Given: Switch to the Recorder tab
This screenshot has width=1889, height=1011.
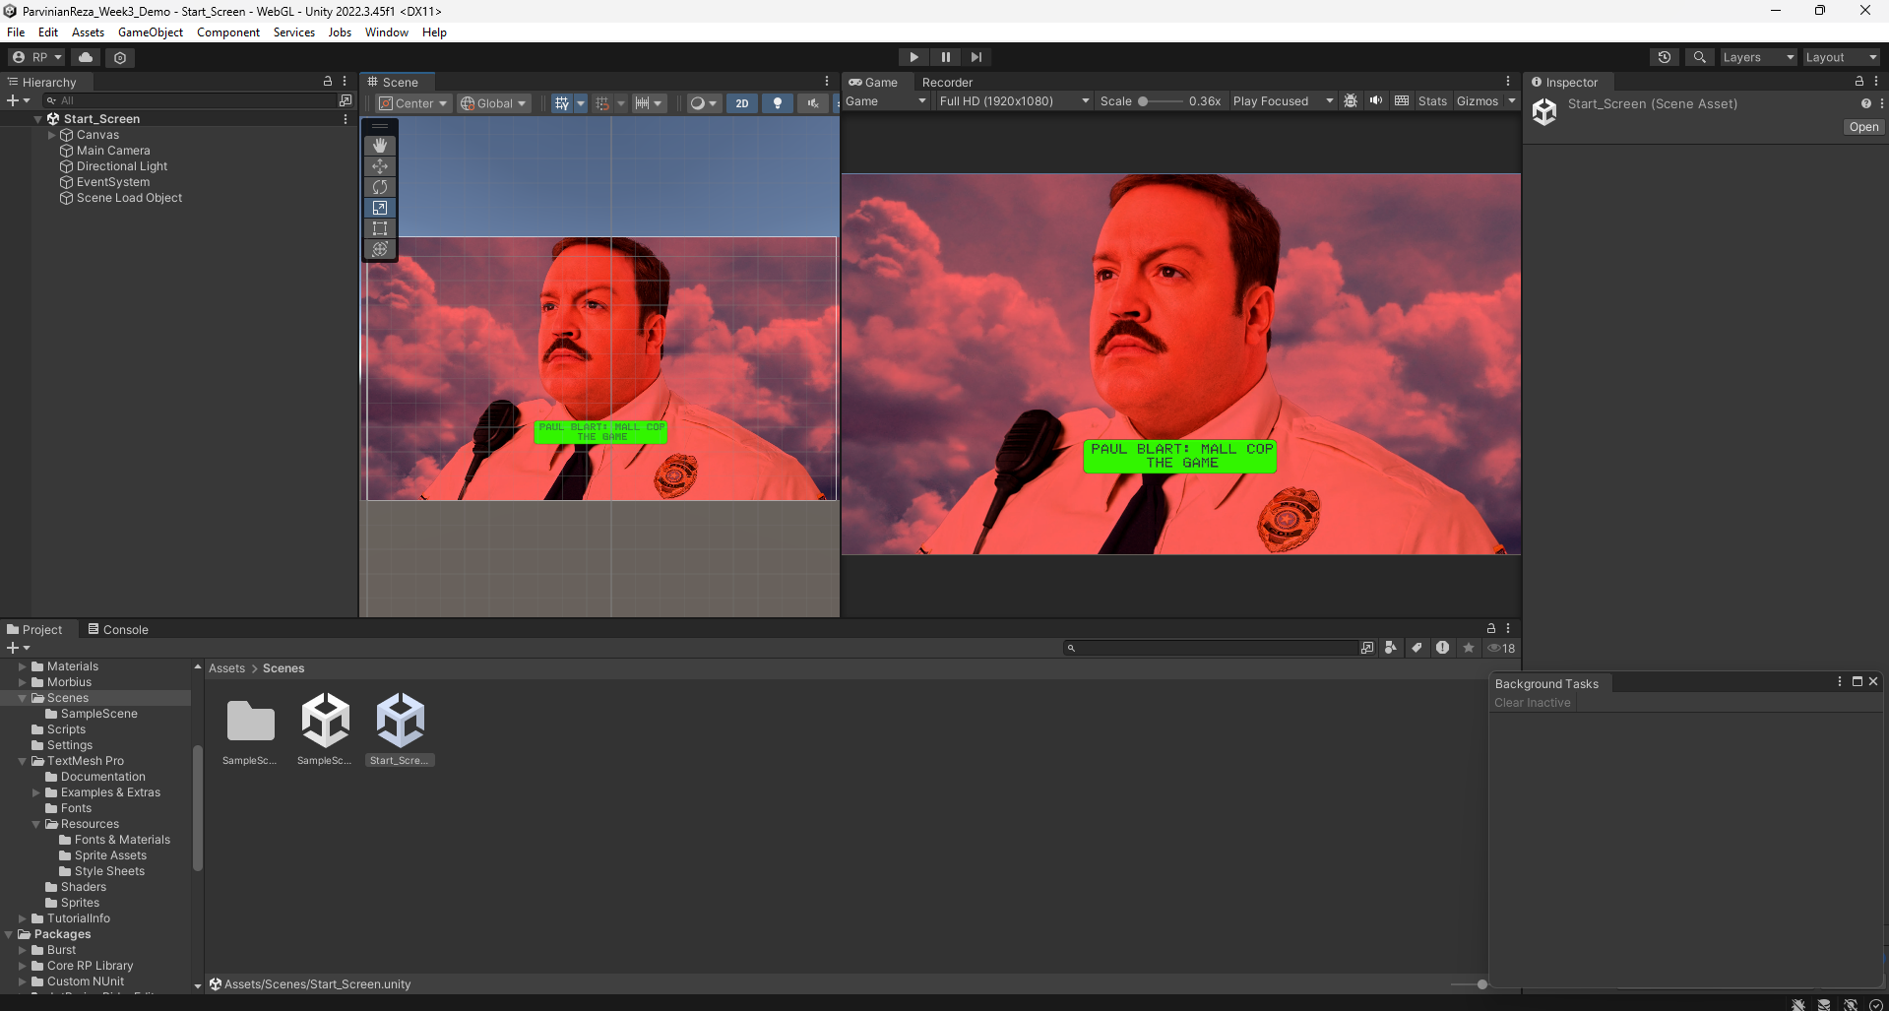Looking at the screenshot, I should 947,82.
